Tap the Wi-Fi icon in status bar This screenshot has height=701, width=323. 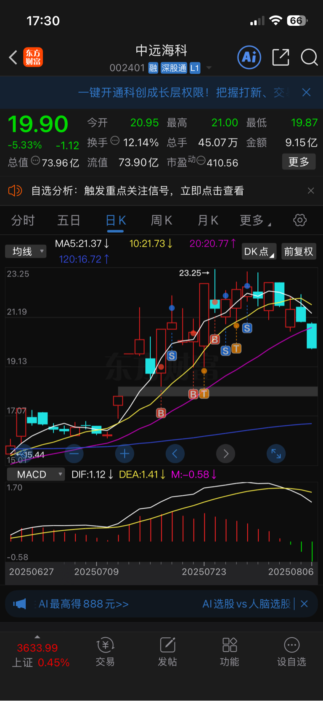click(275, 21)
